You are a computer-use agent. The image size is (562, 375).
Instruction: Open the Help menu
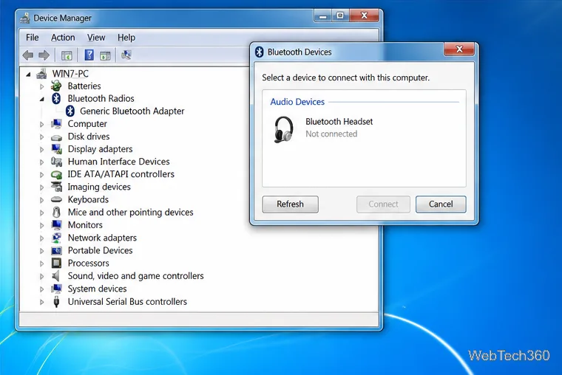126,38
